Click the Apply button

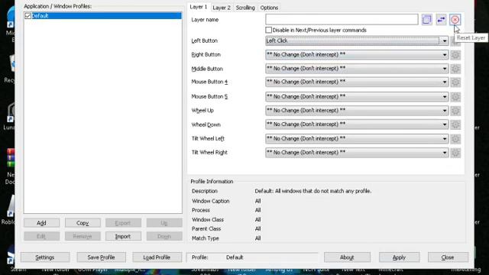(399, 257)
